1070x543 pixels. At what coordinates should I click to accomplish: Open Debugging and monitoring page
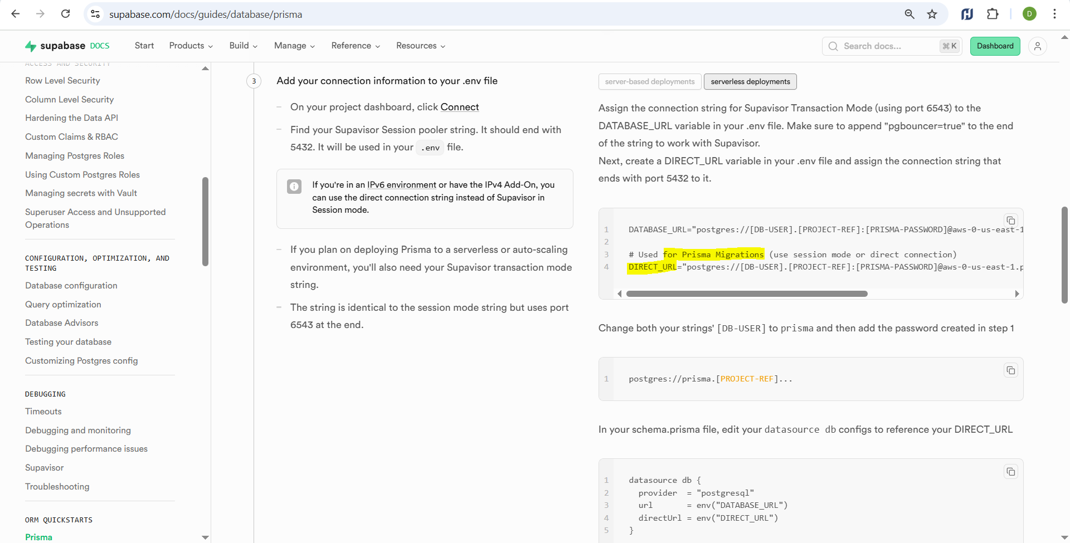tap(78, 431)
